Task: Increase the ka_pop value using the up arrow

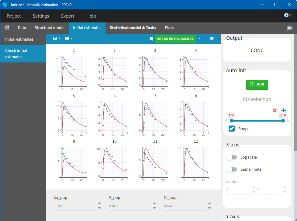Action: coord(99,204)
